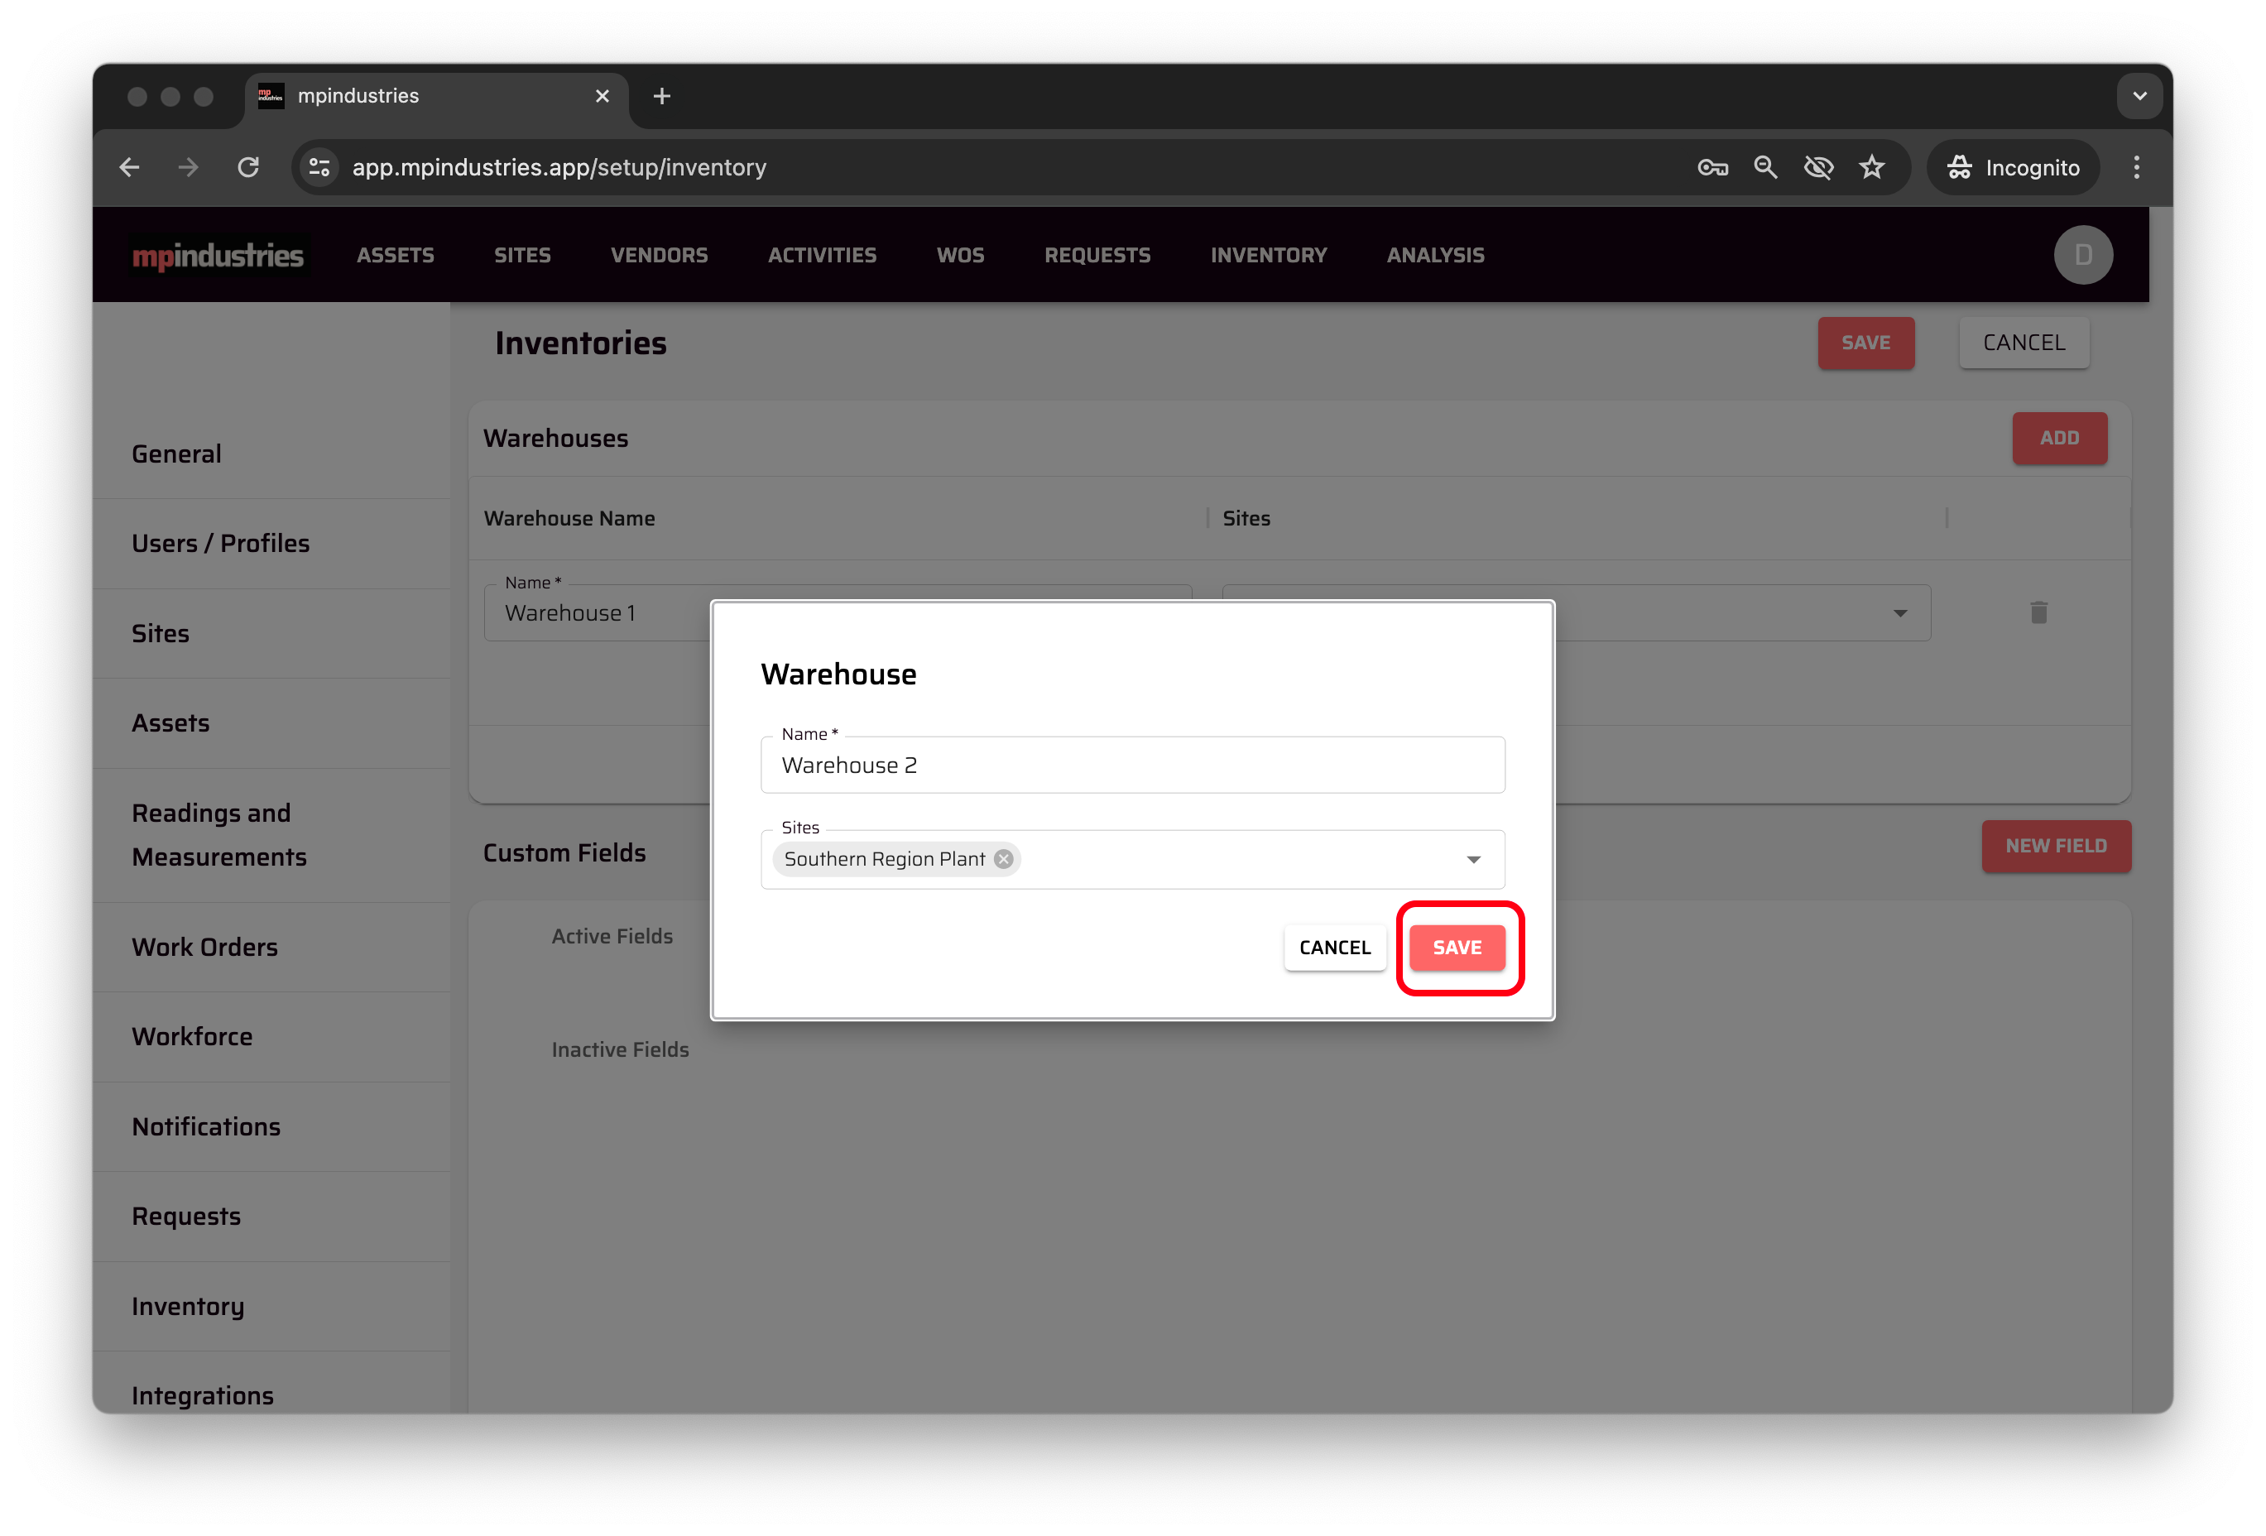Click the bookmark star icon
Viewport: 2266px width, 1536px height.
(x=1871, y=168)
